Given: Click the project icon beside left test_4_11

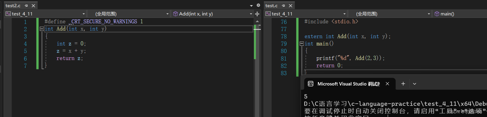Looking at the screenshot, I should coord(8,14).
